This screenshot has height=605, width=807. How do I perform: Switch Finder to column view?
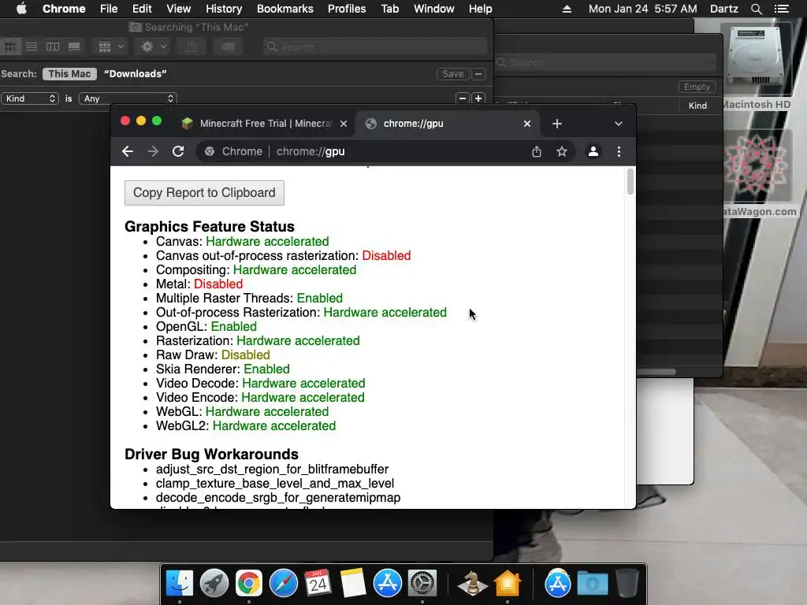[x=53, y=46]
